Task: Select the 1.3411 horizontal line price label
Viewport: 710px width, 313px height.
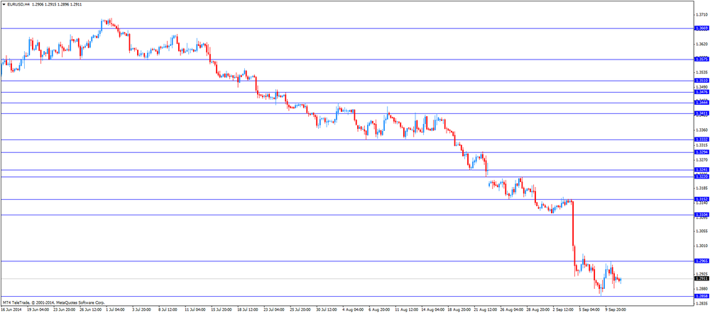Action: [701, 113]
